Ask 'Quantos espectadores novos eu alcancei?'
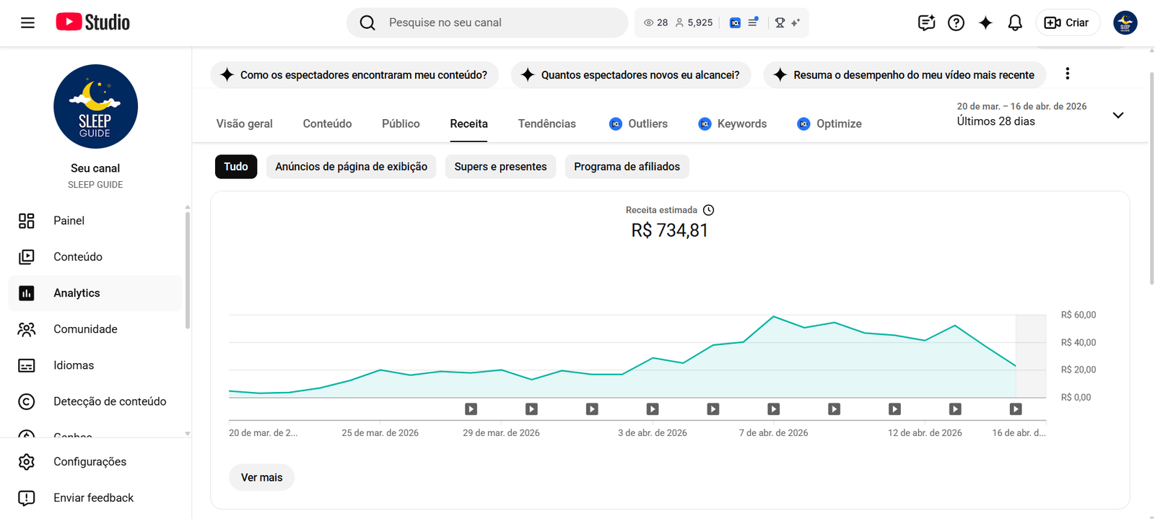This screenshot has width=1155, height=519. pos(631,75)
